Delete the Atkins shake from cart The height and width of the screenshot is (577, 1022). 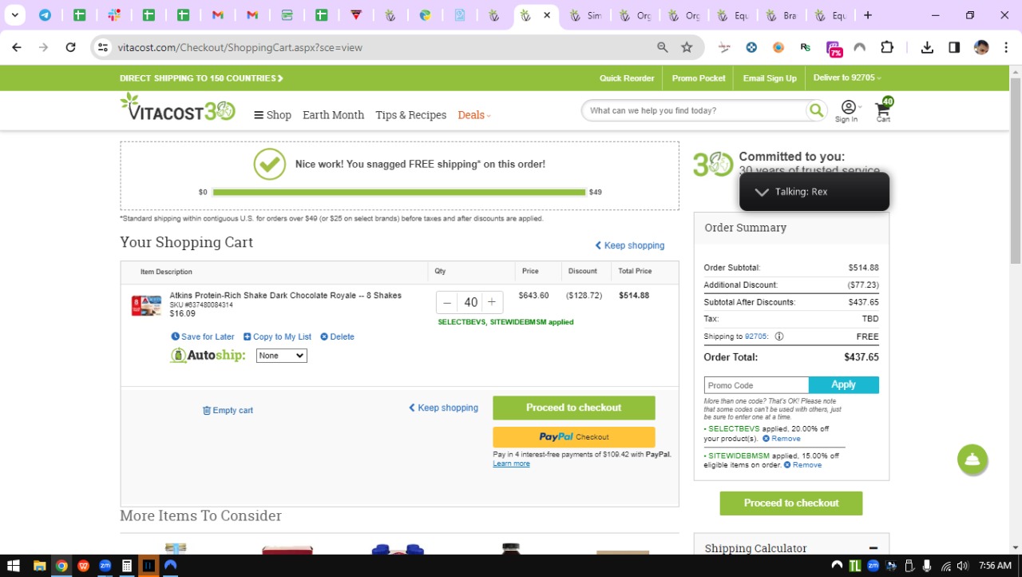click(337, 336)
